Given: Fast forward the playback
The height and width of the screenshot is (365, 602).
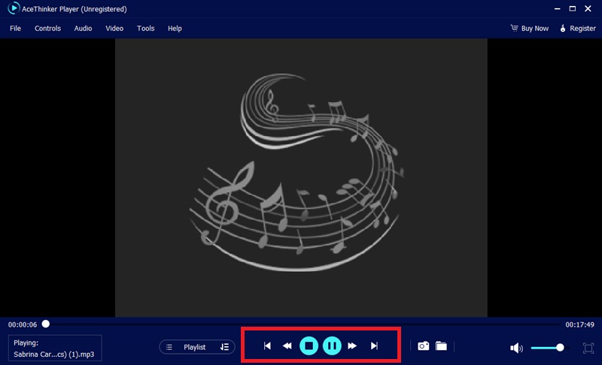Looking at the screenshot, I should click(x=352, y=346).
